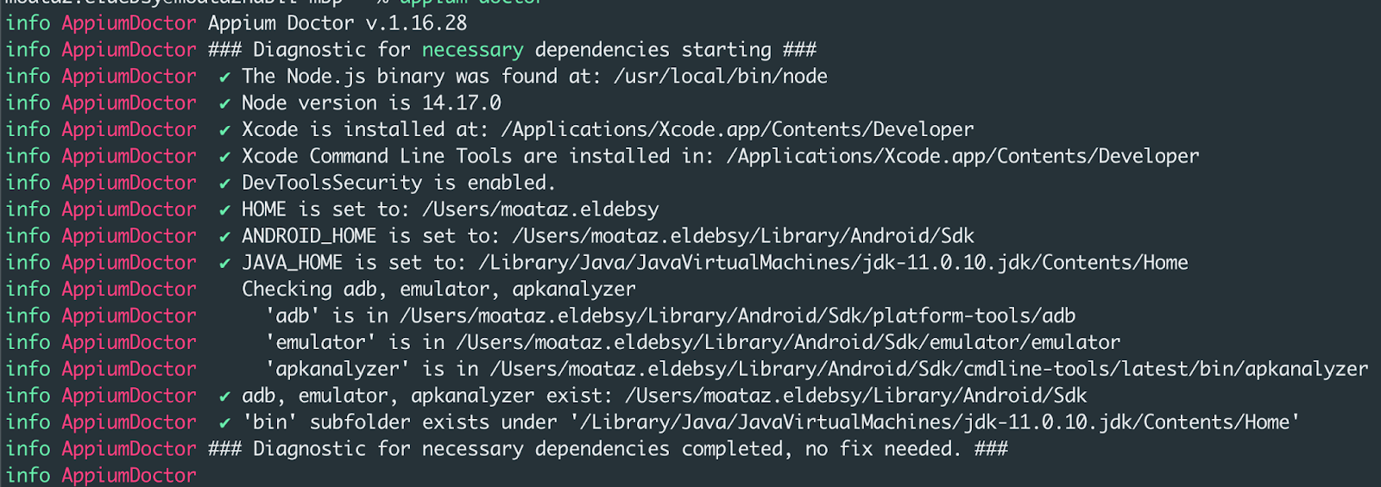This screenshot has width=1381, height=487.
Task: Click 'Diagnostic for necessary dependencies completed, no fix needed.' line
Action: coord(608,450)
